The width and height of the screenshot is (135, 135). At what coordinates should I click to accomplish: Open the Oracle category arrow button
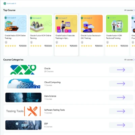point(121,70)
